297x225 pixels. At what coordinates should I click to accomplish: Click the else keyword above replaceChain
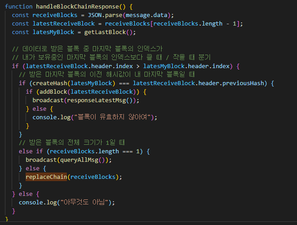33,169
